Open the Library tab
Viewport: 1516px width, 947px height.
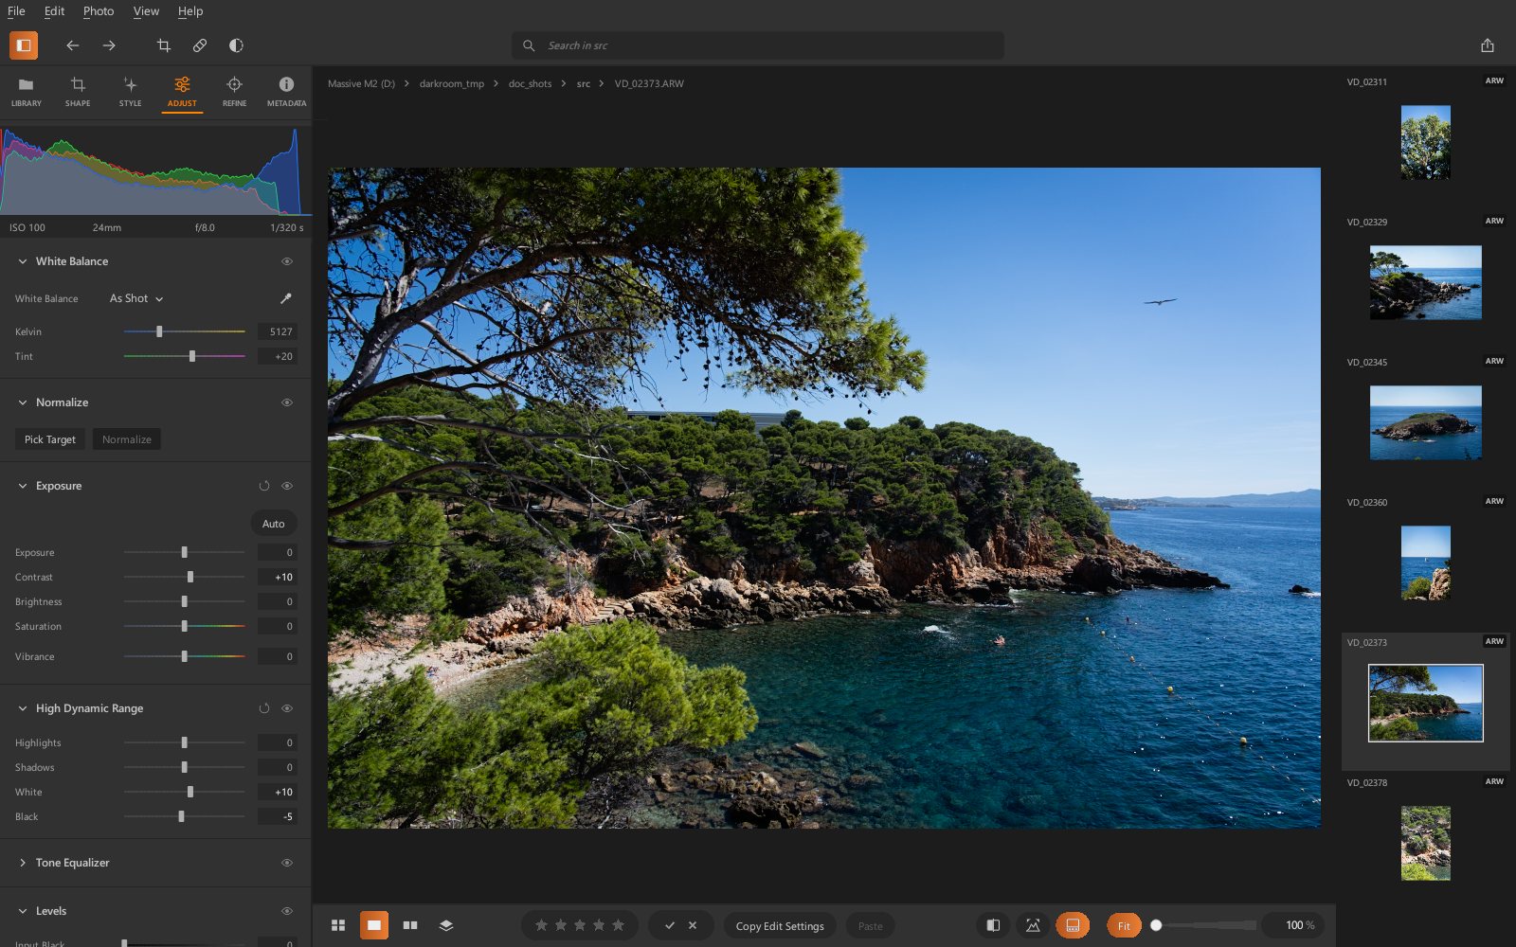click(26, 91)
